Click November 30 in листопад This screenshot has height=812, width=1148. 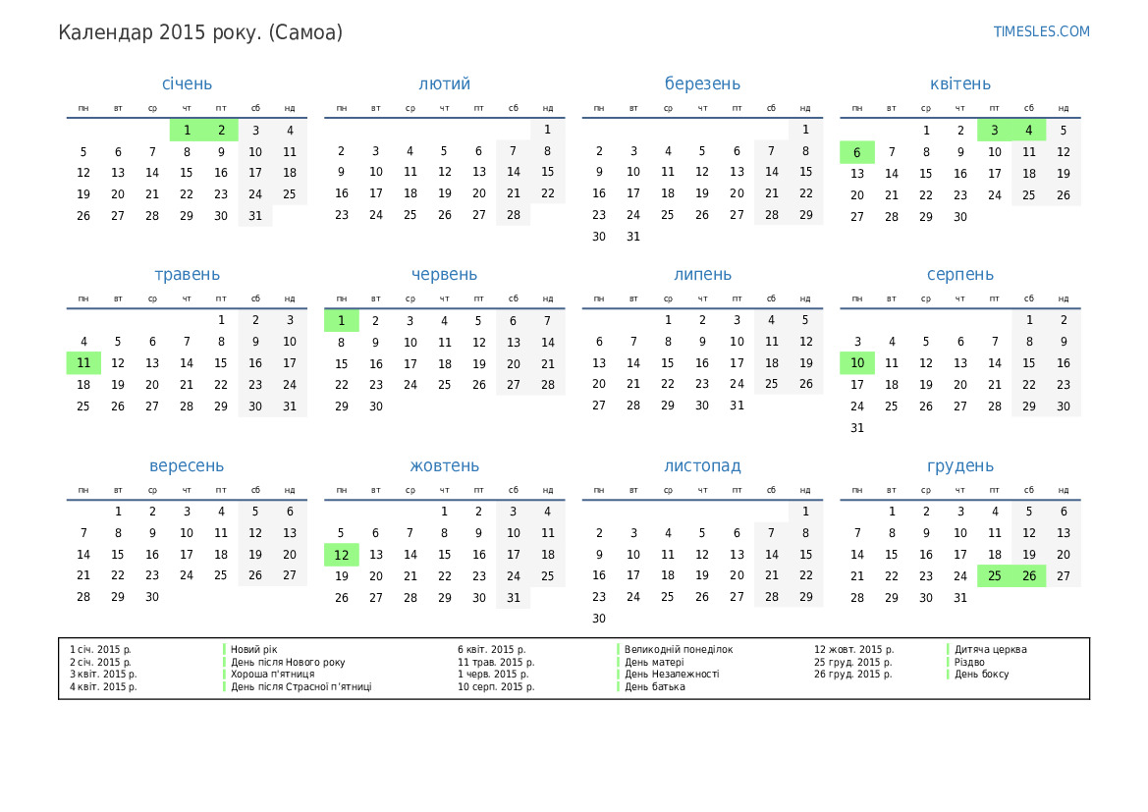(599, 619)
